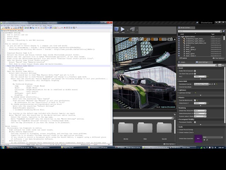Enable Precompute Visibility checkbox
Viewport: 226px width, 170px height.
coord(195,122)
